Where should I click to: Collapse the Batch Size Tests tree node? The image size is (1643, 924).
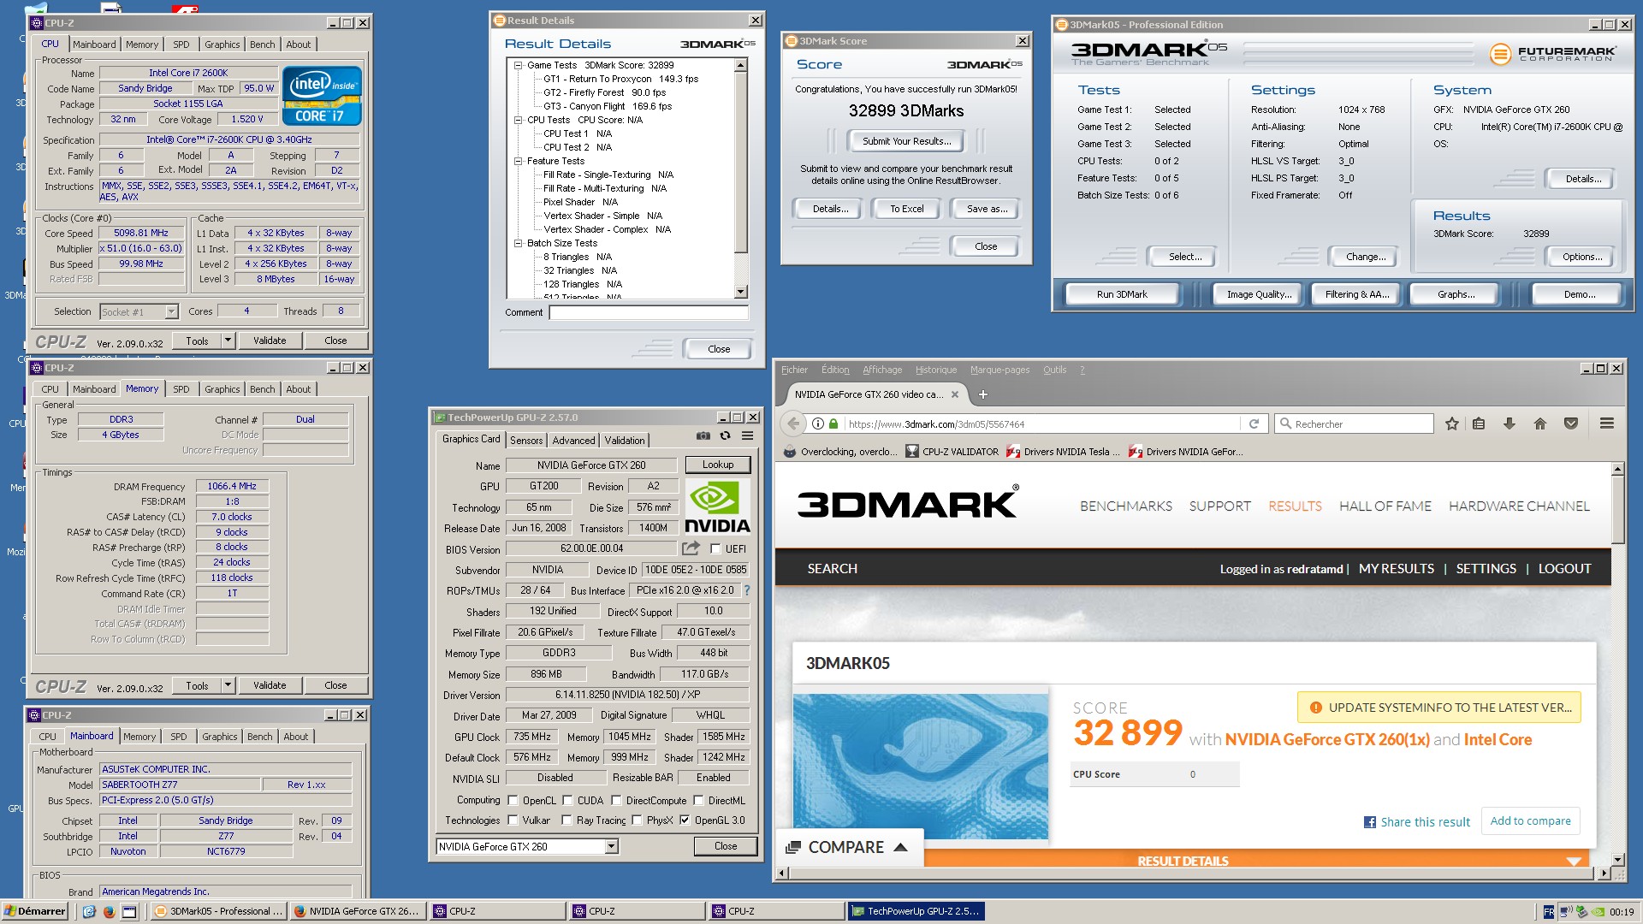pos(518,243)
